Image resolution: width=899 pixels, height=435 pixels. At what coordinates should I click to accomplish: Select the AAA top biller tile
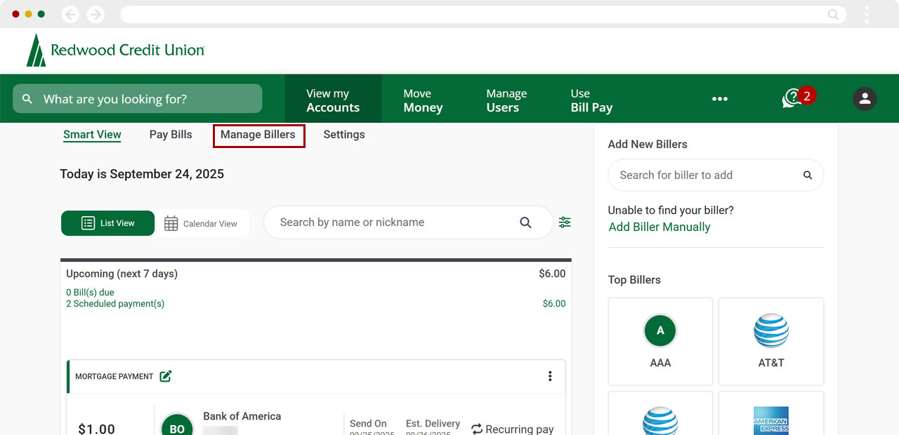pos(660,342)
